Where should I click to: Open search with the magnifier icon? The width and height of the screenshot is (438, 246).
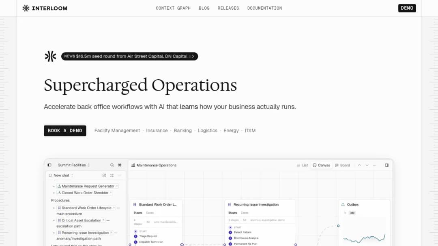pyautogui.click(x=112, y=165)
